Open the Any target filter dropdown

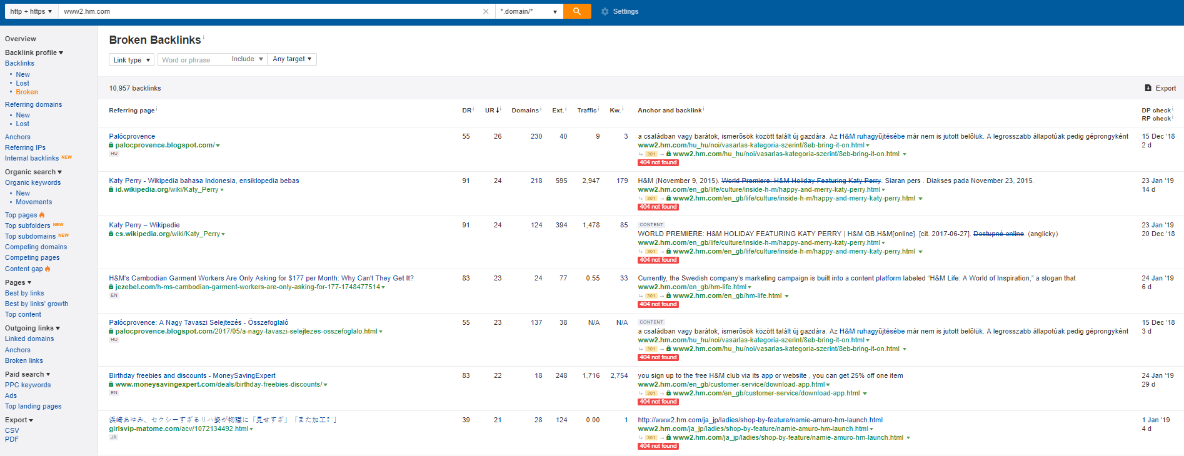click(x=292, y=59)
